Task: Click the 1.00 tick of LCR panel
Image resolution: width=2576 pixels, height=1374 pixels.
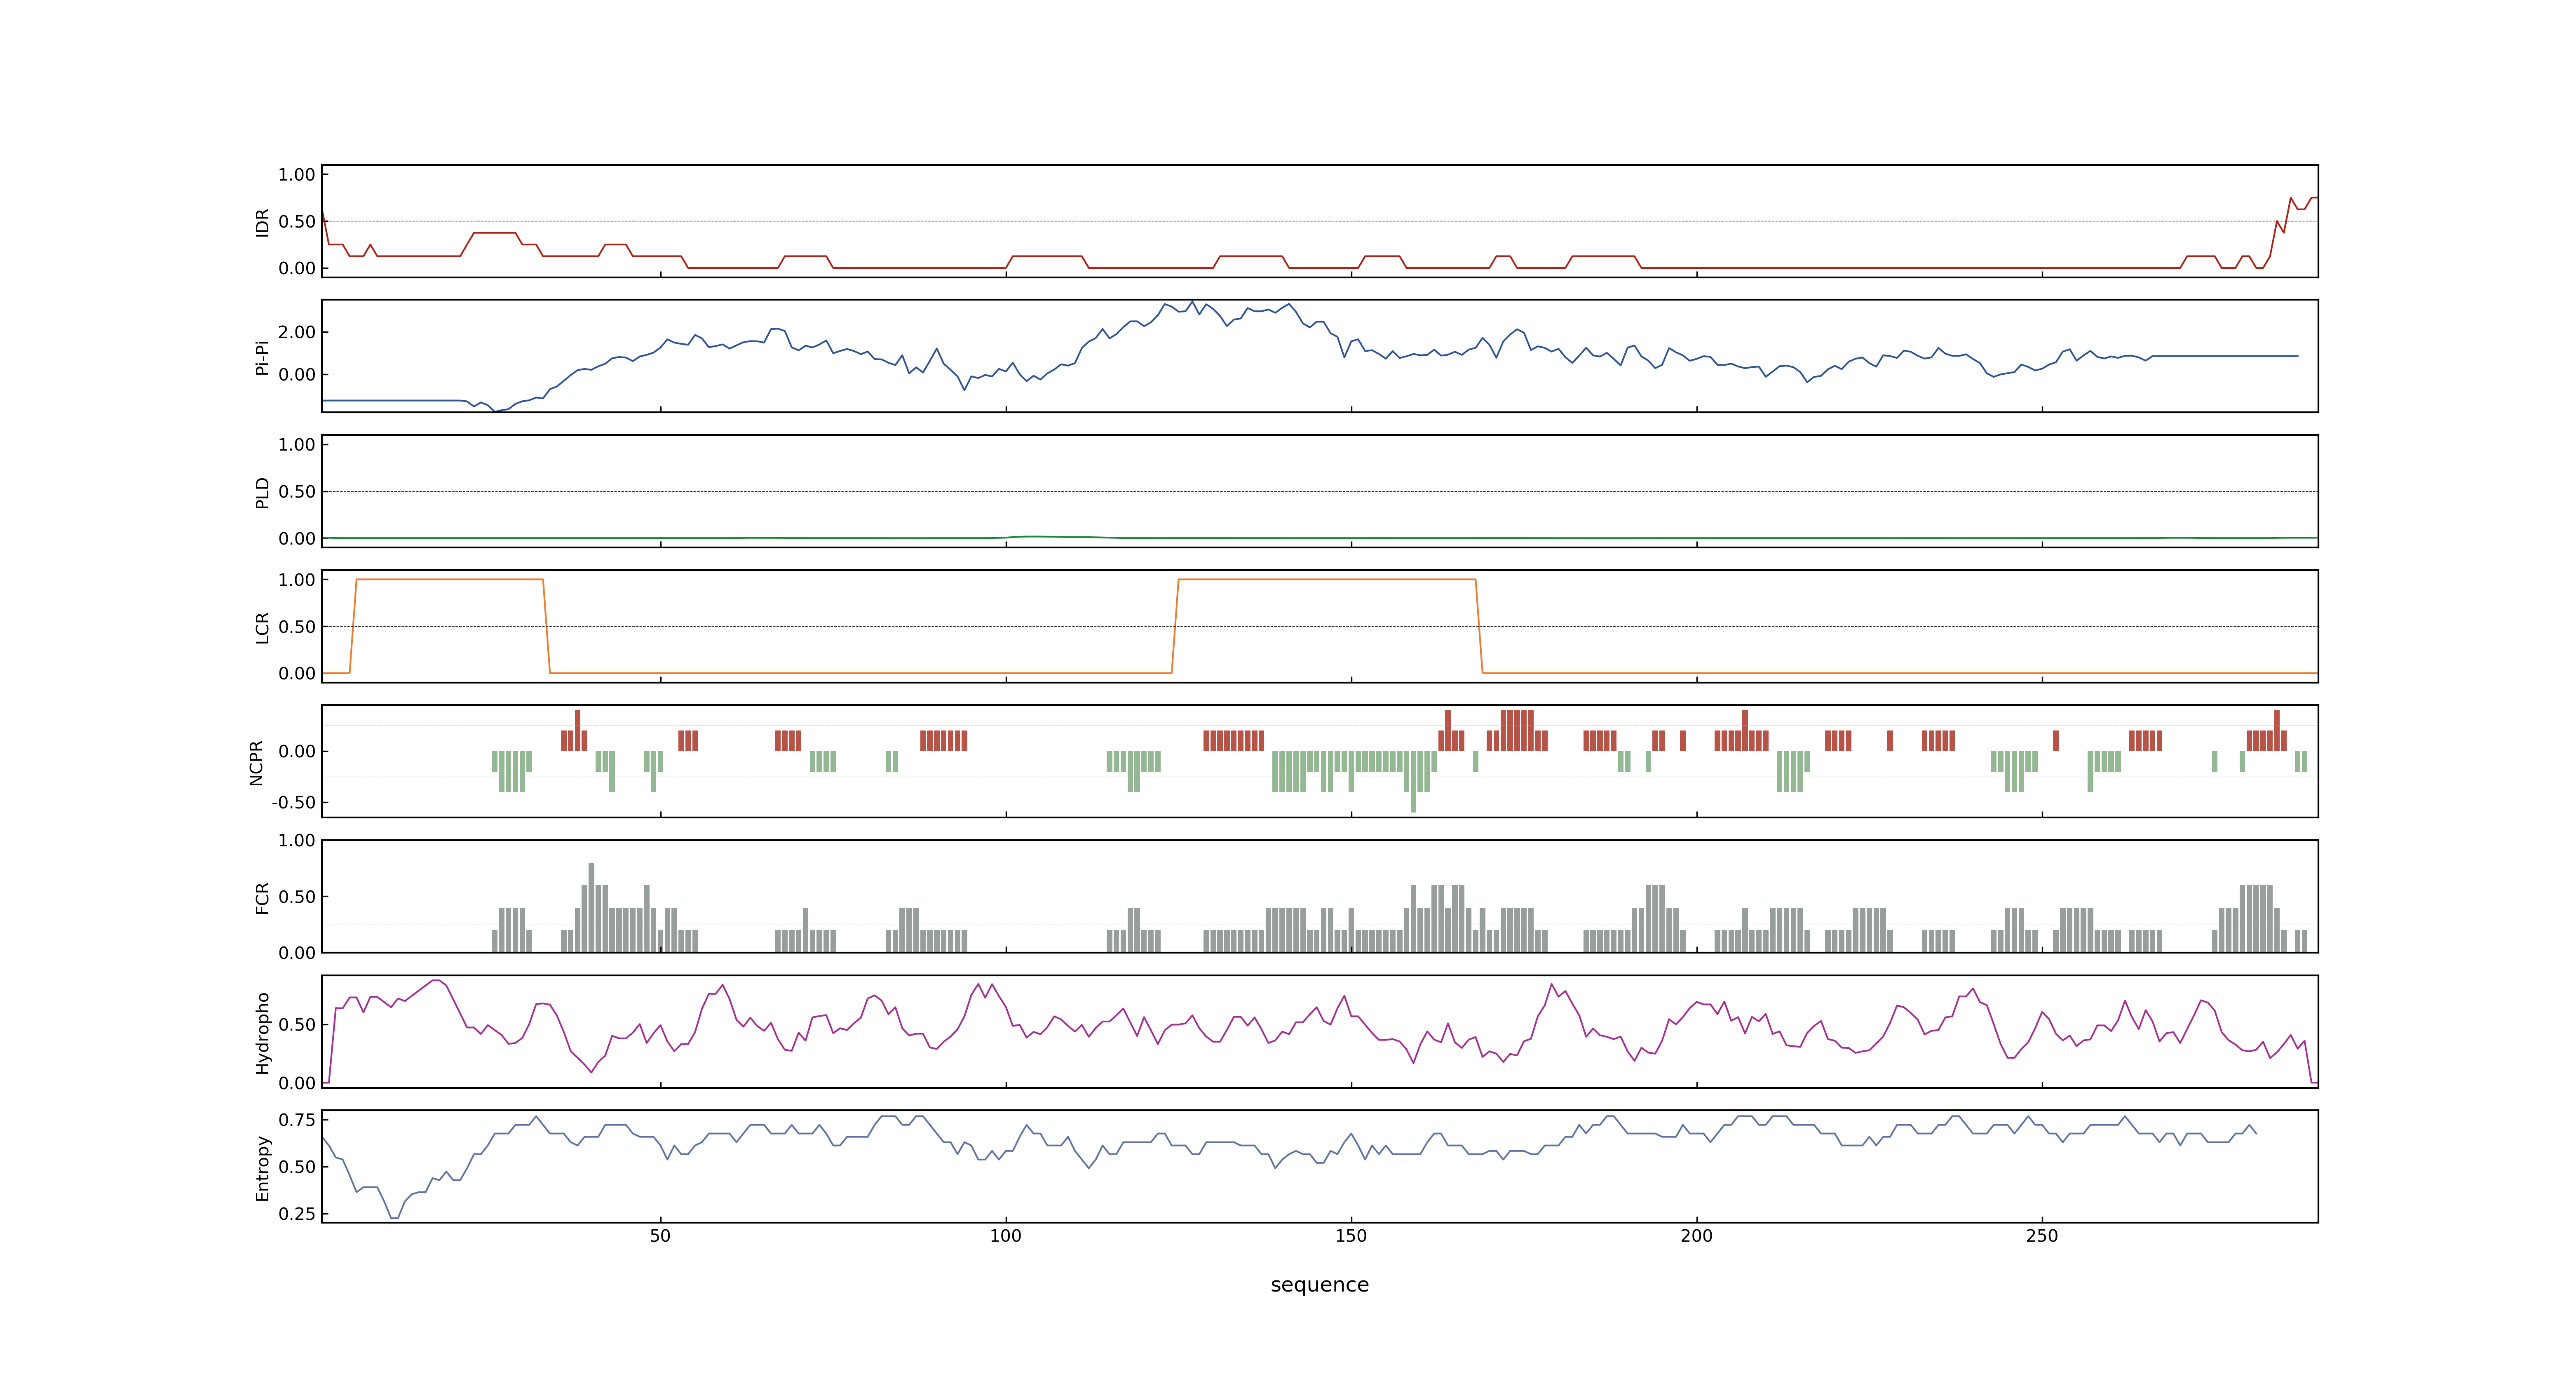Action: 297,580
